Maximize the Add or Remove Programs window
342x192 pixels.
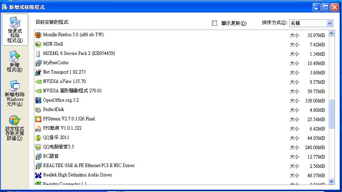tap(326, 7)
